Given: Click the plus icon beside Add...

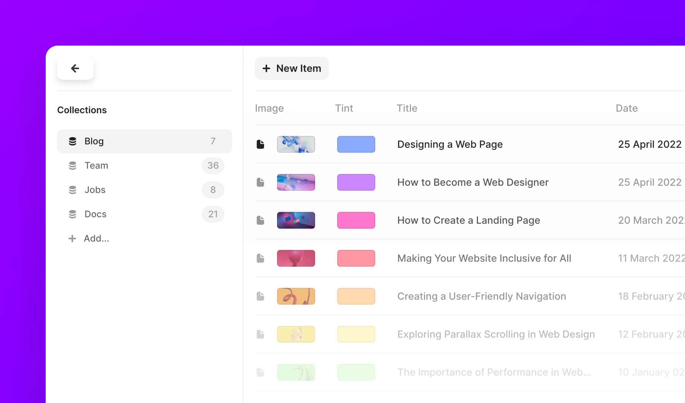Looking at the screenshot, I should [72, 238].
